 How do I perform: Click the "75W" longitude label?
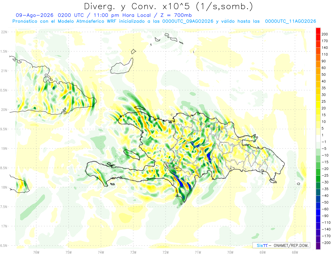pyautogui.click(x=69, y=252)
